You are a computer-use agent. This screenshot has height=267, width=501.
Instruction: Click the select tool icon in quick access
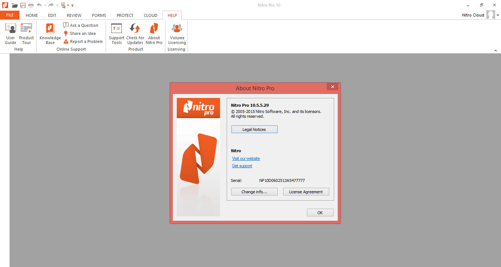(x=63, y=5)
